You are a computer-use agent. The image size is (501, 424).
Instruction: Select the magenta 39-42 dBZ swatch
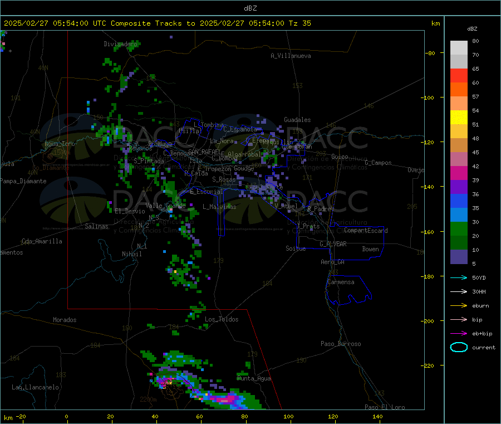point(459,173)
